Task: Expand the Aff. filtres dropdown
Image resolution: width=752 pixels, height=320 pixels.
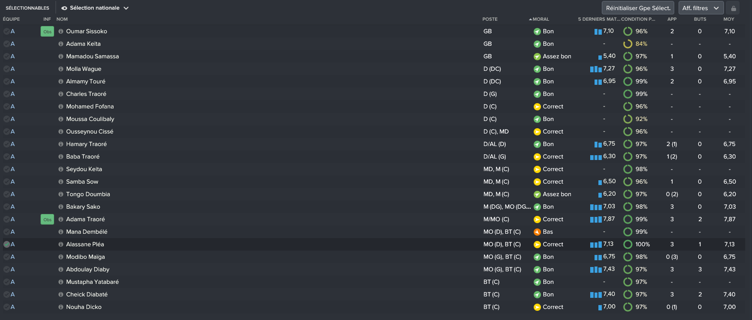Action: (701, 8)
